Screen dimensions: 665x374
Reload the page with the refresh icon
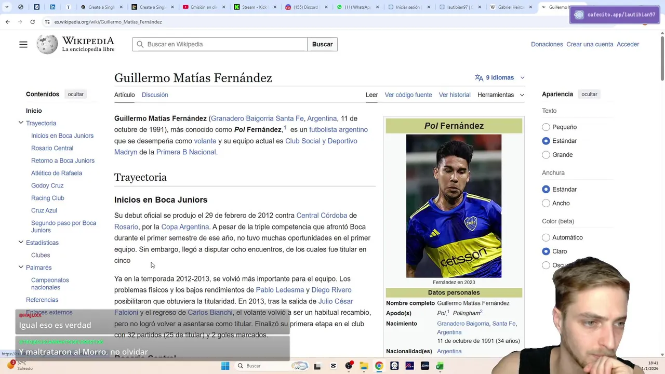(x=32, y=22)
